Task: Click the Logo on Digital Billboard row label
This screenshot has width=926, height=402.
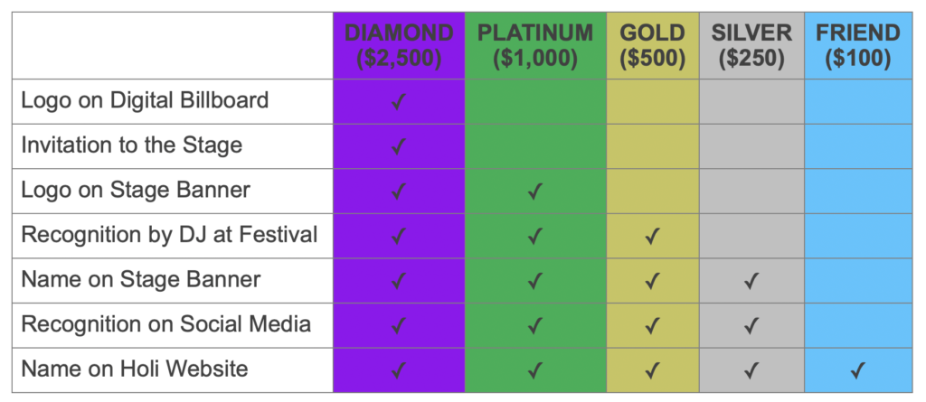Action: [x=146, y=101]
